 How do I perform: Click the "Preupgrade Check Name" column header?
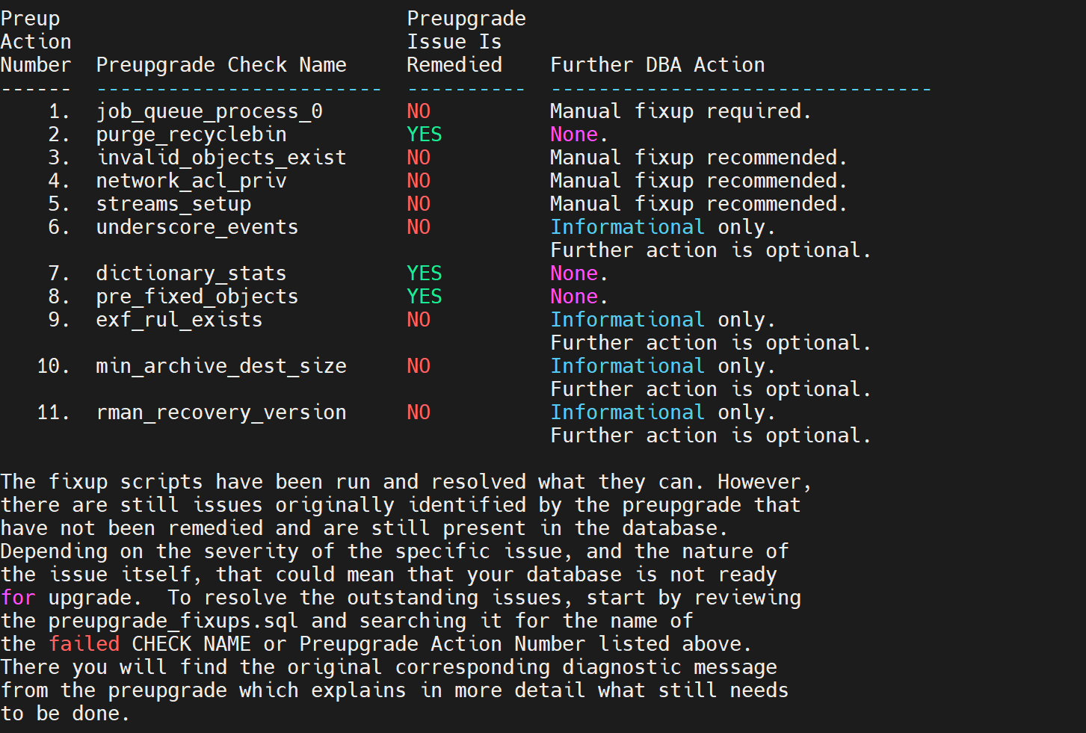pos(221,65)
